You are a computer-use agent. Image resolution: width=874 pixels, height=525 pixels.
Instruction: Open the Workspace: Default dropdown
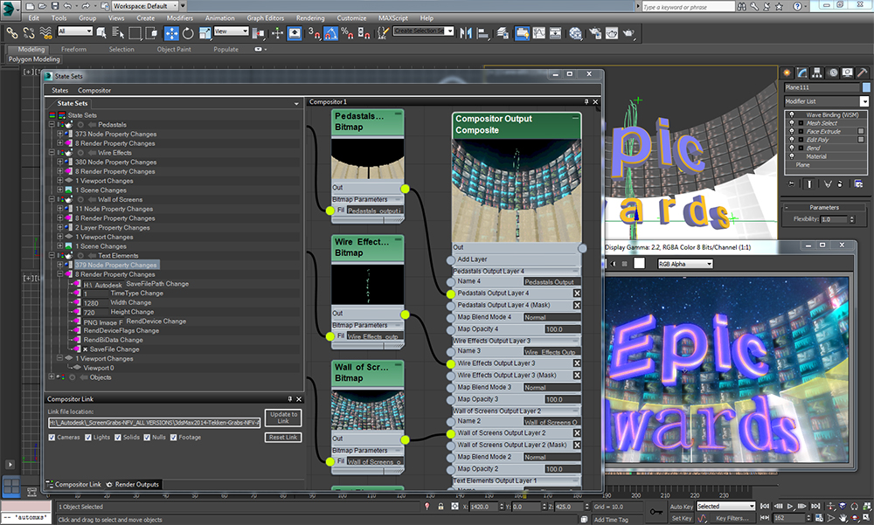(x=145, y=5)
